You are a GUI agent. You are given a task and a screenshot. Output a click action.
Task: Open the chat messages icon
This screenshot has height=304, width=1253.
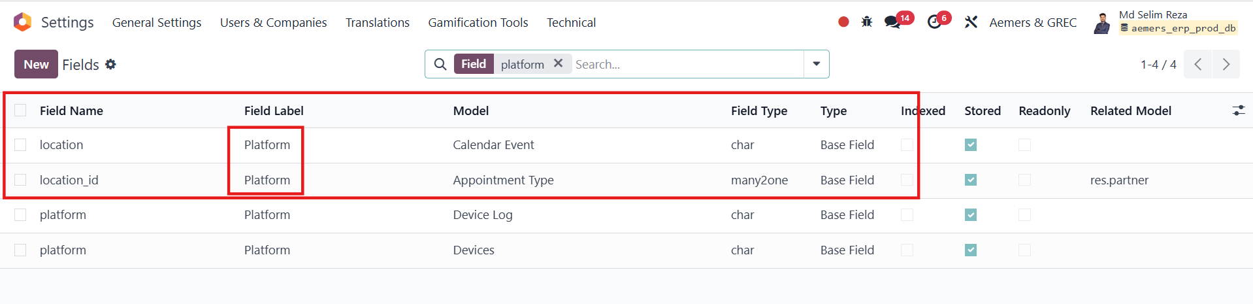pyautogui.click(x=892, y=22)
